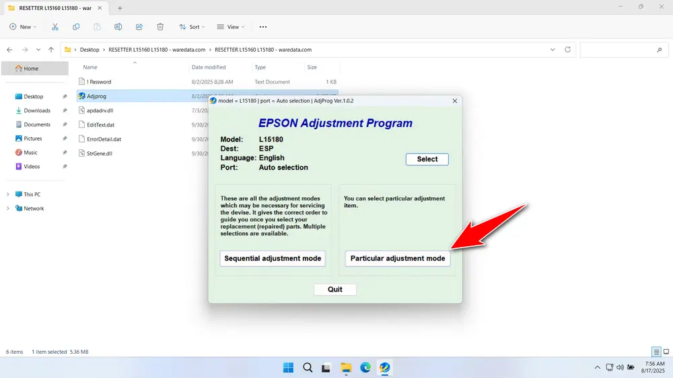Sort by the Size column header

[312, 67]
